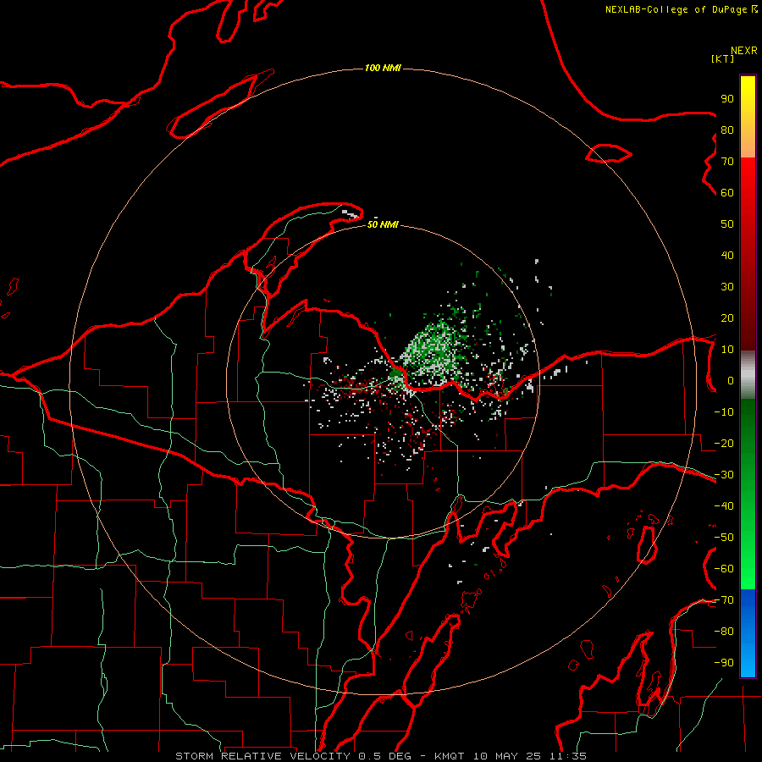Click the 100 NMI range ring label

(383, 68)
